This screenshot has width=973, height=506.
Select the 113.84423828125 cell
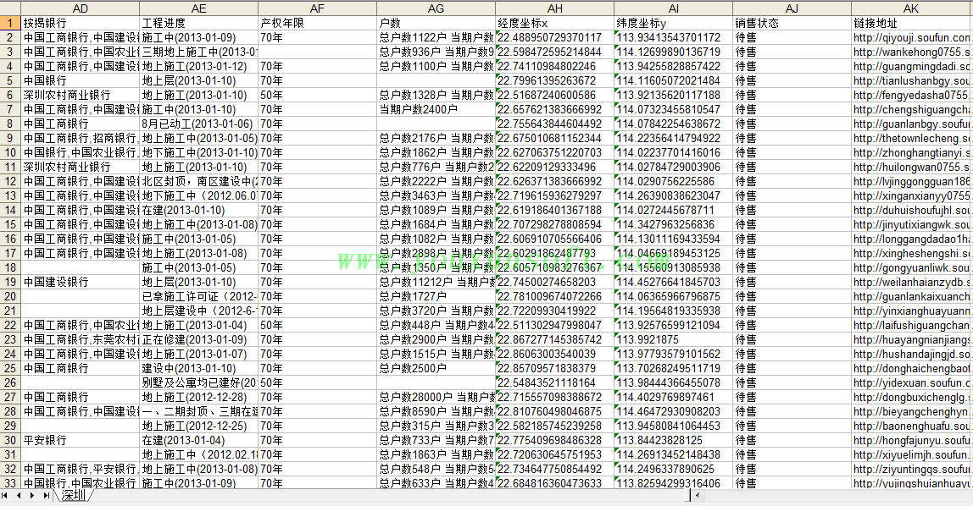[673, 440]
